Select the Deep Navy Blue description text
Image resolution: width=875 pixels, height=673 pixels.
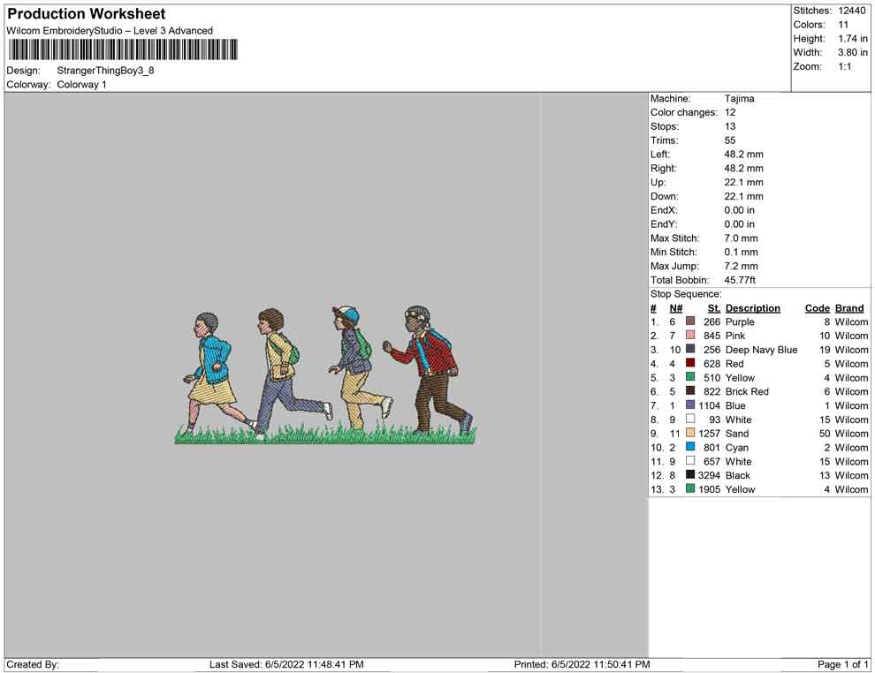(x=761, y=350)
